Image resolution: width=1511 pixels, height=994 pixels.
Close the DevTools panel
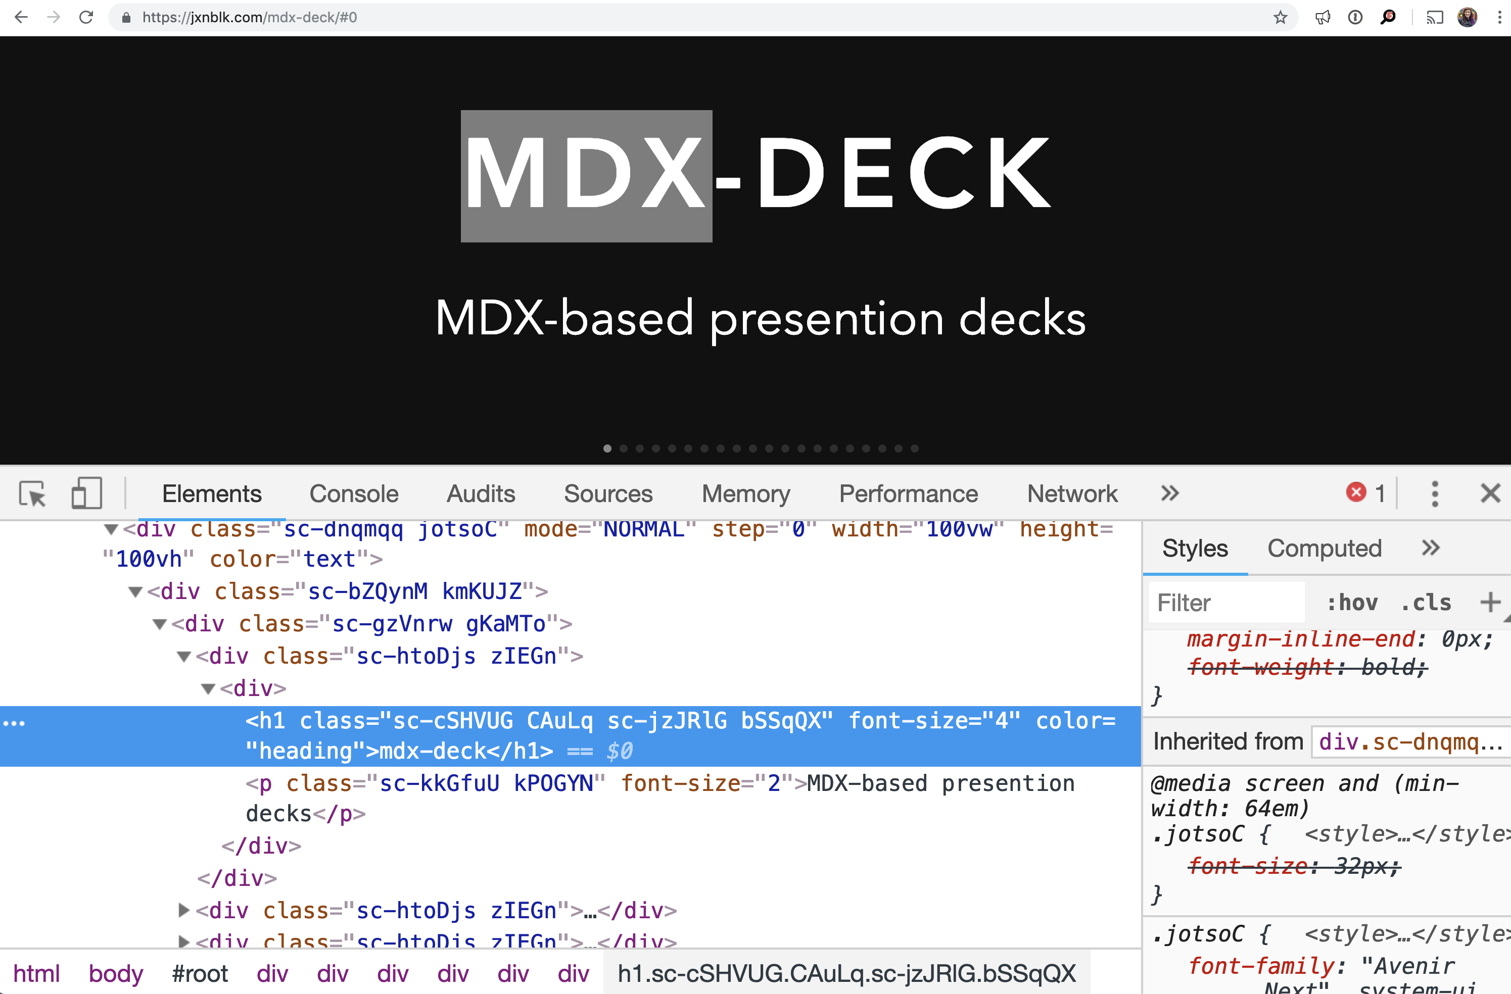[x=1490, y=493]
